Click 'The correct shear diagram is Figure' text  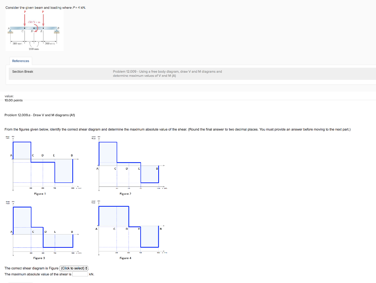point(32,268)
